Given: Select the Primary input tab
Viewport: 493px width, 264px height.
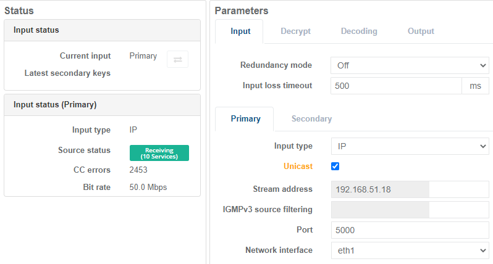Looking at the screenshot, I should click(x=245, y=119).
